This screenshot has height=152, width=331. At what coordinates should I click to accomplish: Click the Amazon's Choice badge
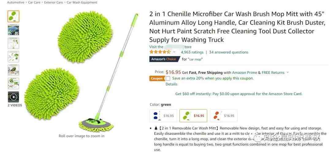coord(165,59)
